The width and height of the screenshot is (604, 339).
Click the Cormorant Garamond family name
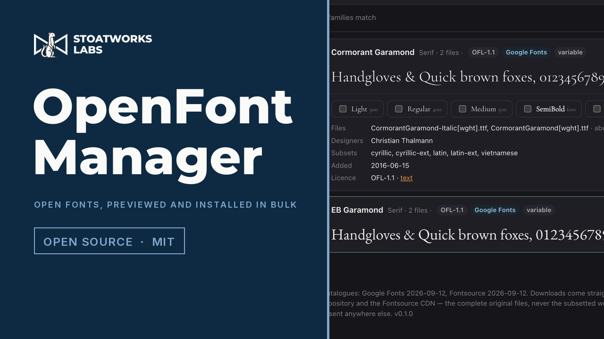click(x=373, y=52)
